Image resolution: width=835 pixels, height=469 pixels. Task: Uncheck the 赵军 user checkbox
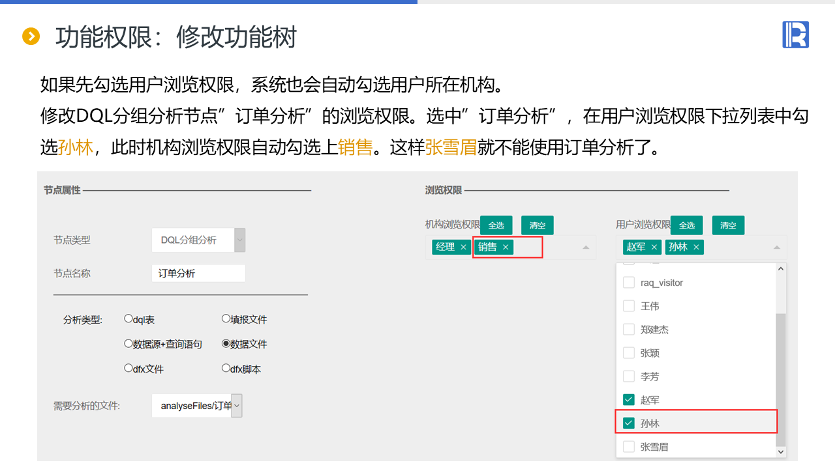[x=629, y=400]
